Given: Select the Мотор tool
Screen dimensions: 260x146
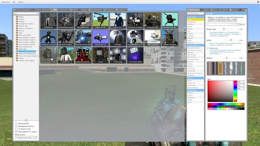Looking at the screenshot, I should coord(195,26).
